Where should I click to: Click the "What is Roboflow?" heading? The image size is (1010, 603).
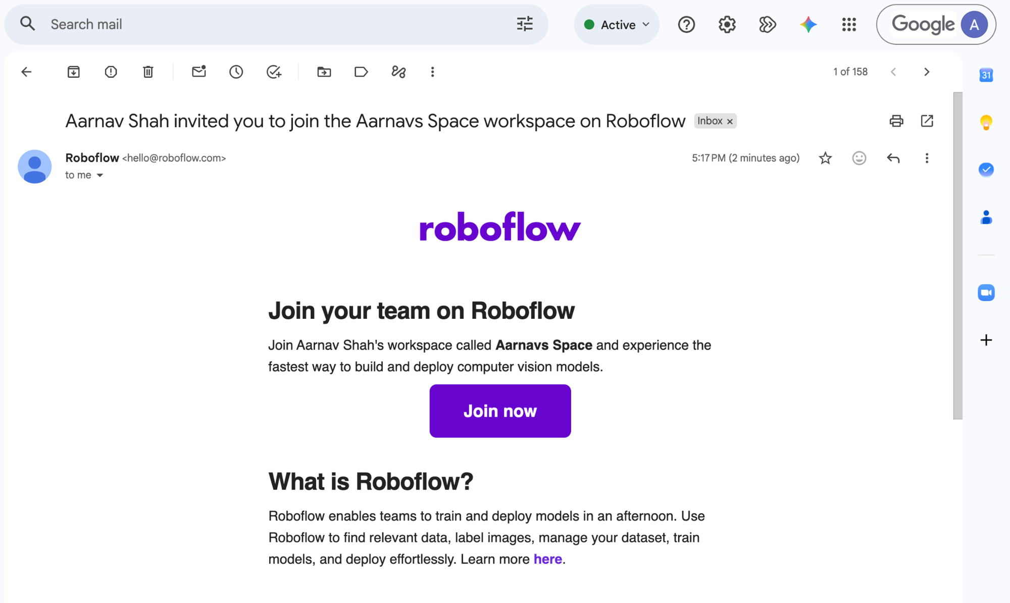click(371, 481)
